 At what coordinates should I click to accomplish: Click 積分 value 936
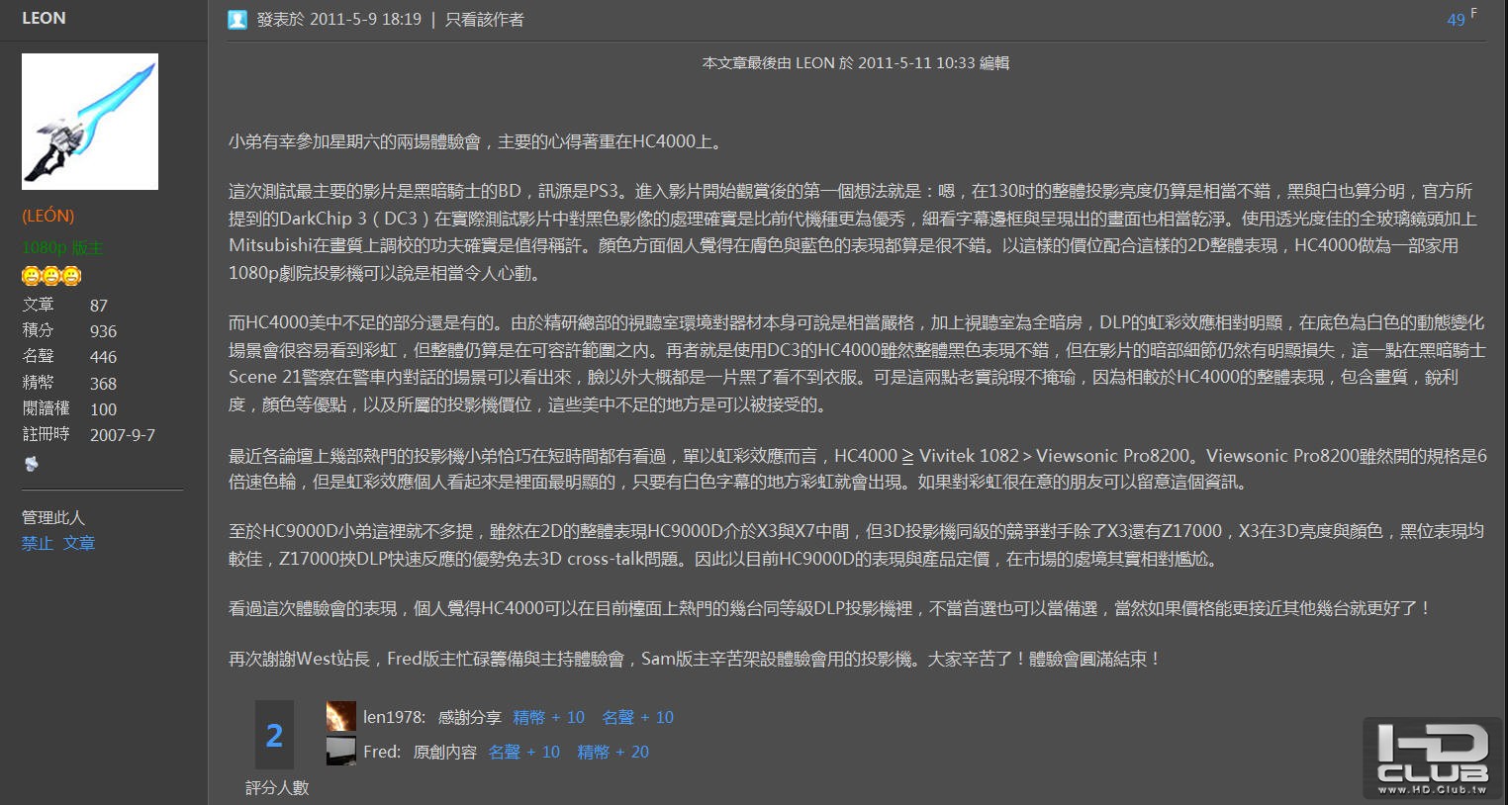(103, 331)
